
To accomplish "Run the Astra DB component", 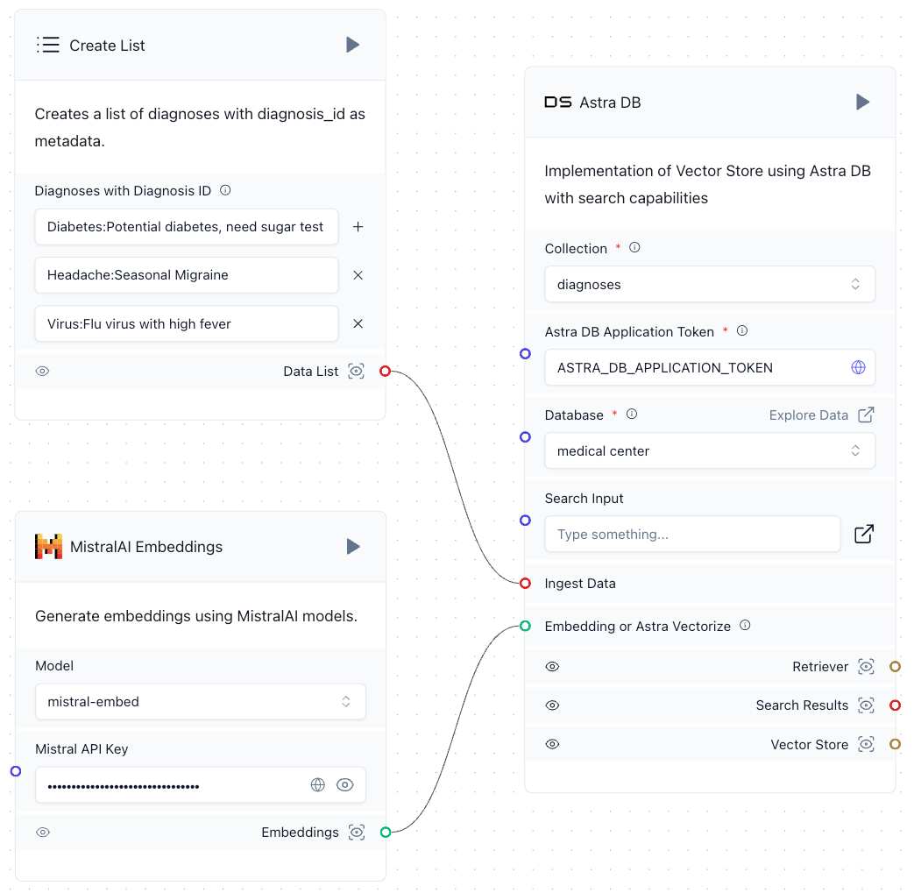I will [x=862, y=102].
